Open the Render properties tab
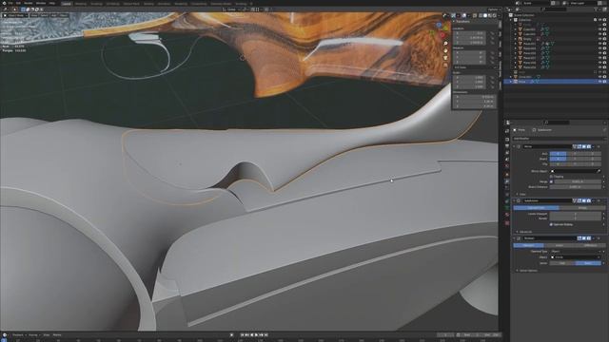This screenshot has height=342, width=609. tap(507, 140)
